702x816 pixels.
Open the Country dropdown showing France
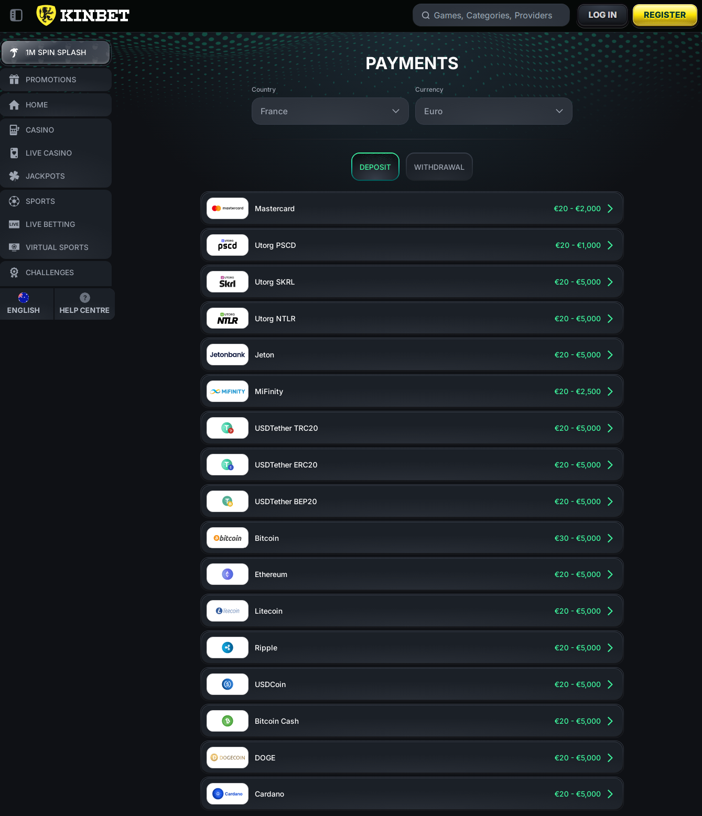point(330,111)
